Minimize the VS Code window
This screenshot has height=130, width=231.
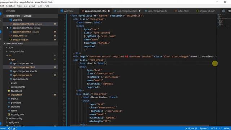coord(217,2)
